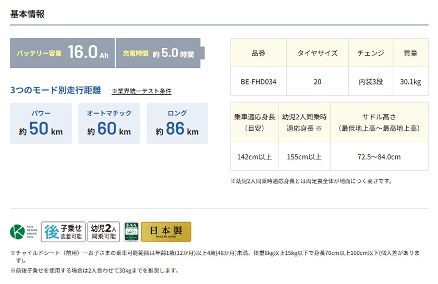Viewport: 438px width, 284px height.
Task: Select the パワー 約50km card
Action: click(x=41, y=124)
